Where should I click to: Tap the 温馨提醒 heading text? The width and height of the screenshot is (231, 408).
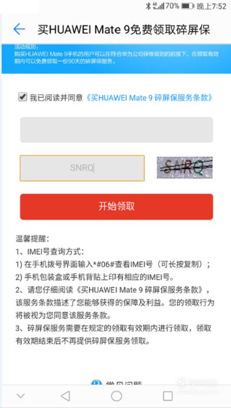pos(32,239)
